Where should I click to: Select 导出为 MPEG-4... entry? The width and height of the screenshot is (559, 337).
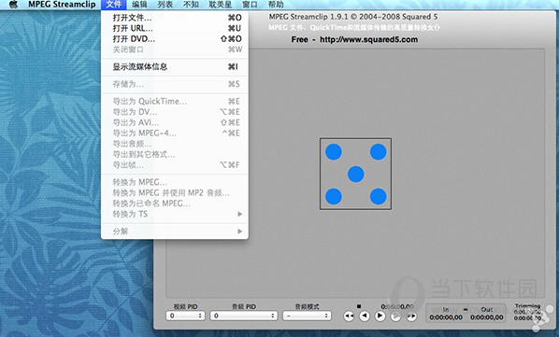pos(175,133)
